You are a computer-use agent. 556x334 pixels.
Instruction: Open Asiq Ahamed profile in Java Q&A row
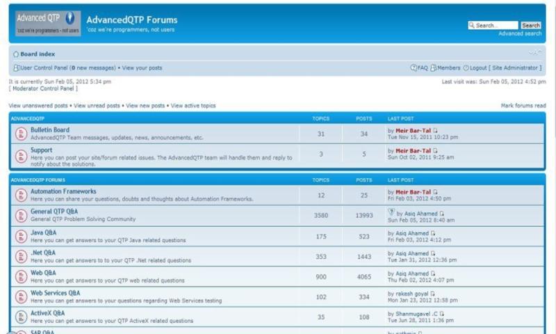pos(412,233)
